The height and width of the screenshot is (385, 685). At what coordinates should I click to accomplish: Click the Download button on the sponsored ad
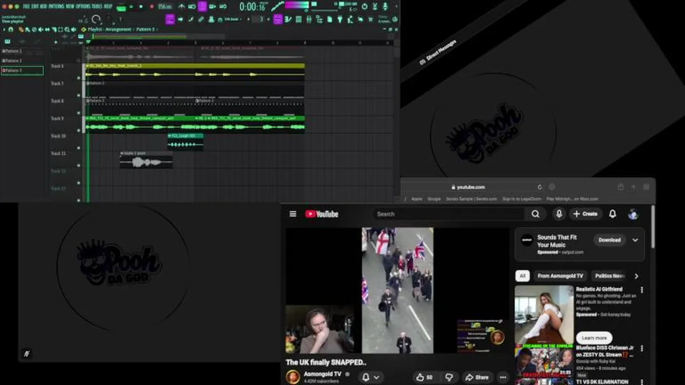coord(610,240)
